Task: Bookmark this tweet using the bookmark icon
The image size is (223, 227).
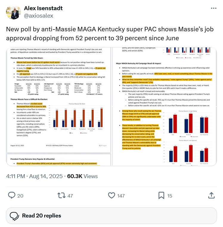Action: click(161, 195)
